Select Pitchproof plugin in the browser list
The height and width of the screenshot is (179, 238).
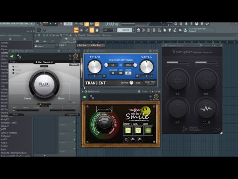coord(5,136)
